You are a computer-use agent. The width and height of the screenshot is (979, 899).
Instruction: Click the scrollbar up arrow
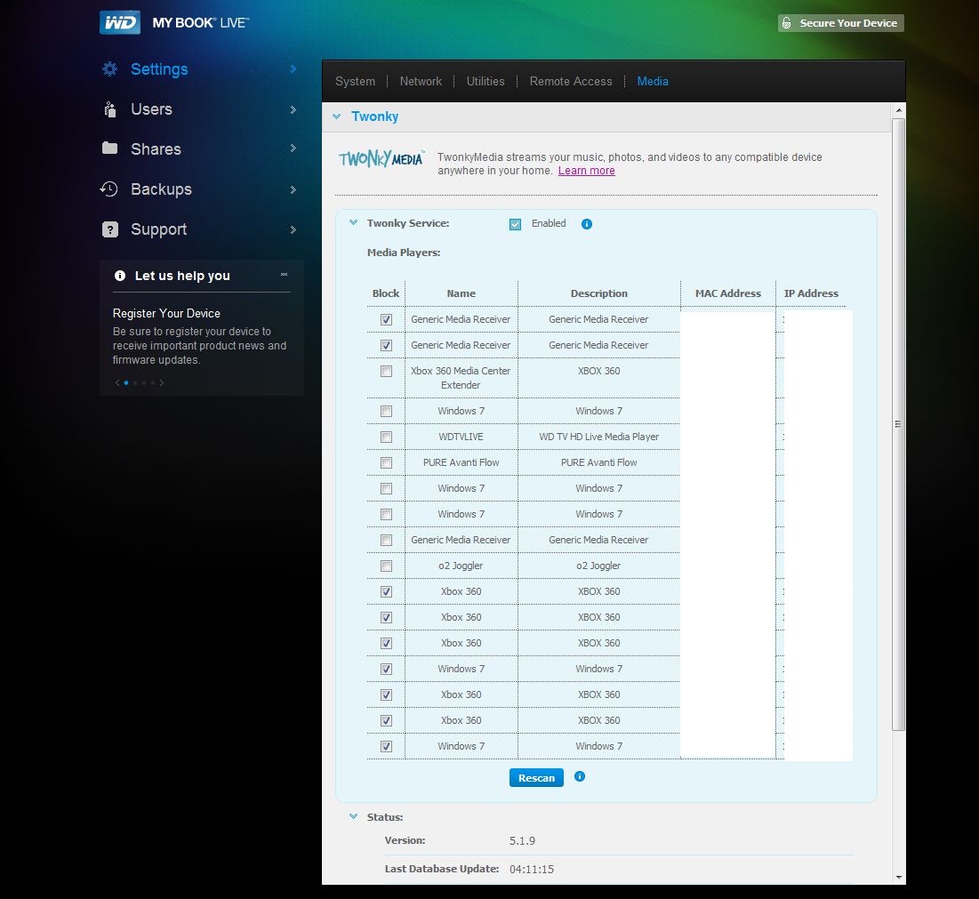click(898, 110)
